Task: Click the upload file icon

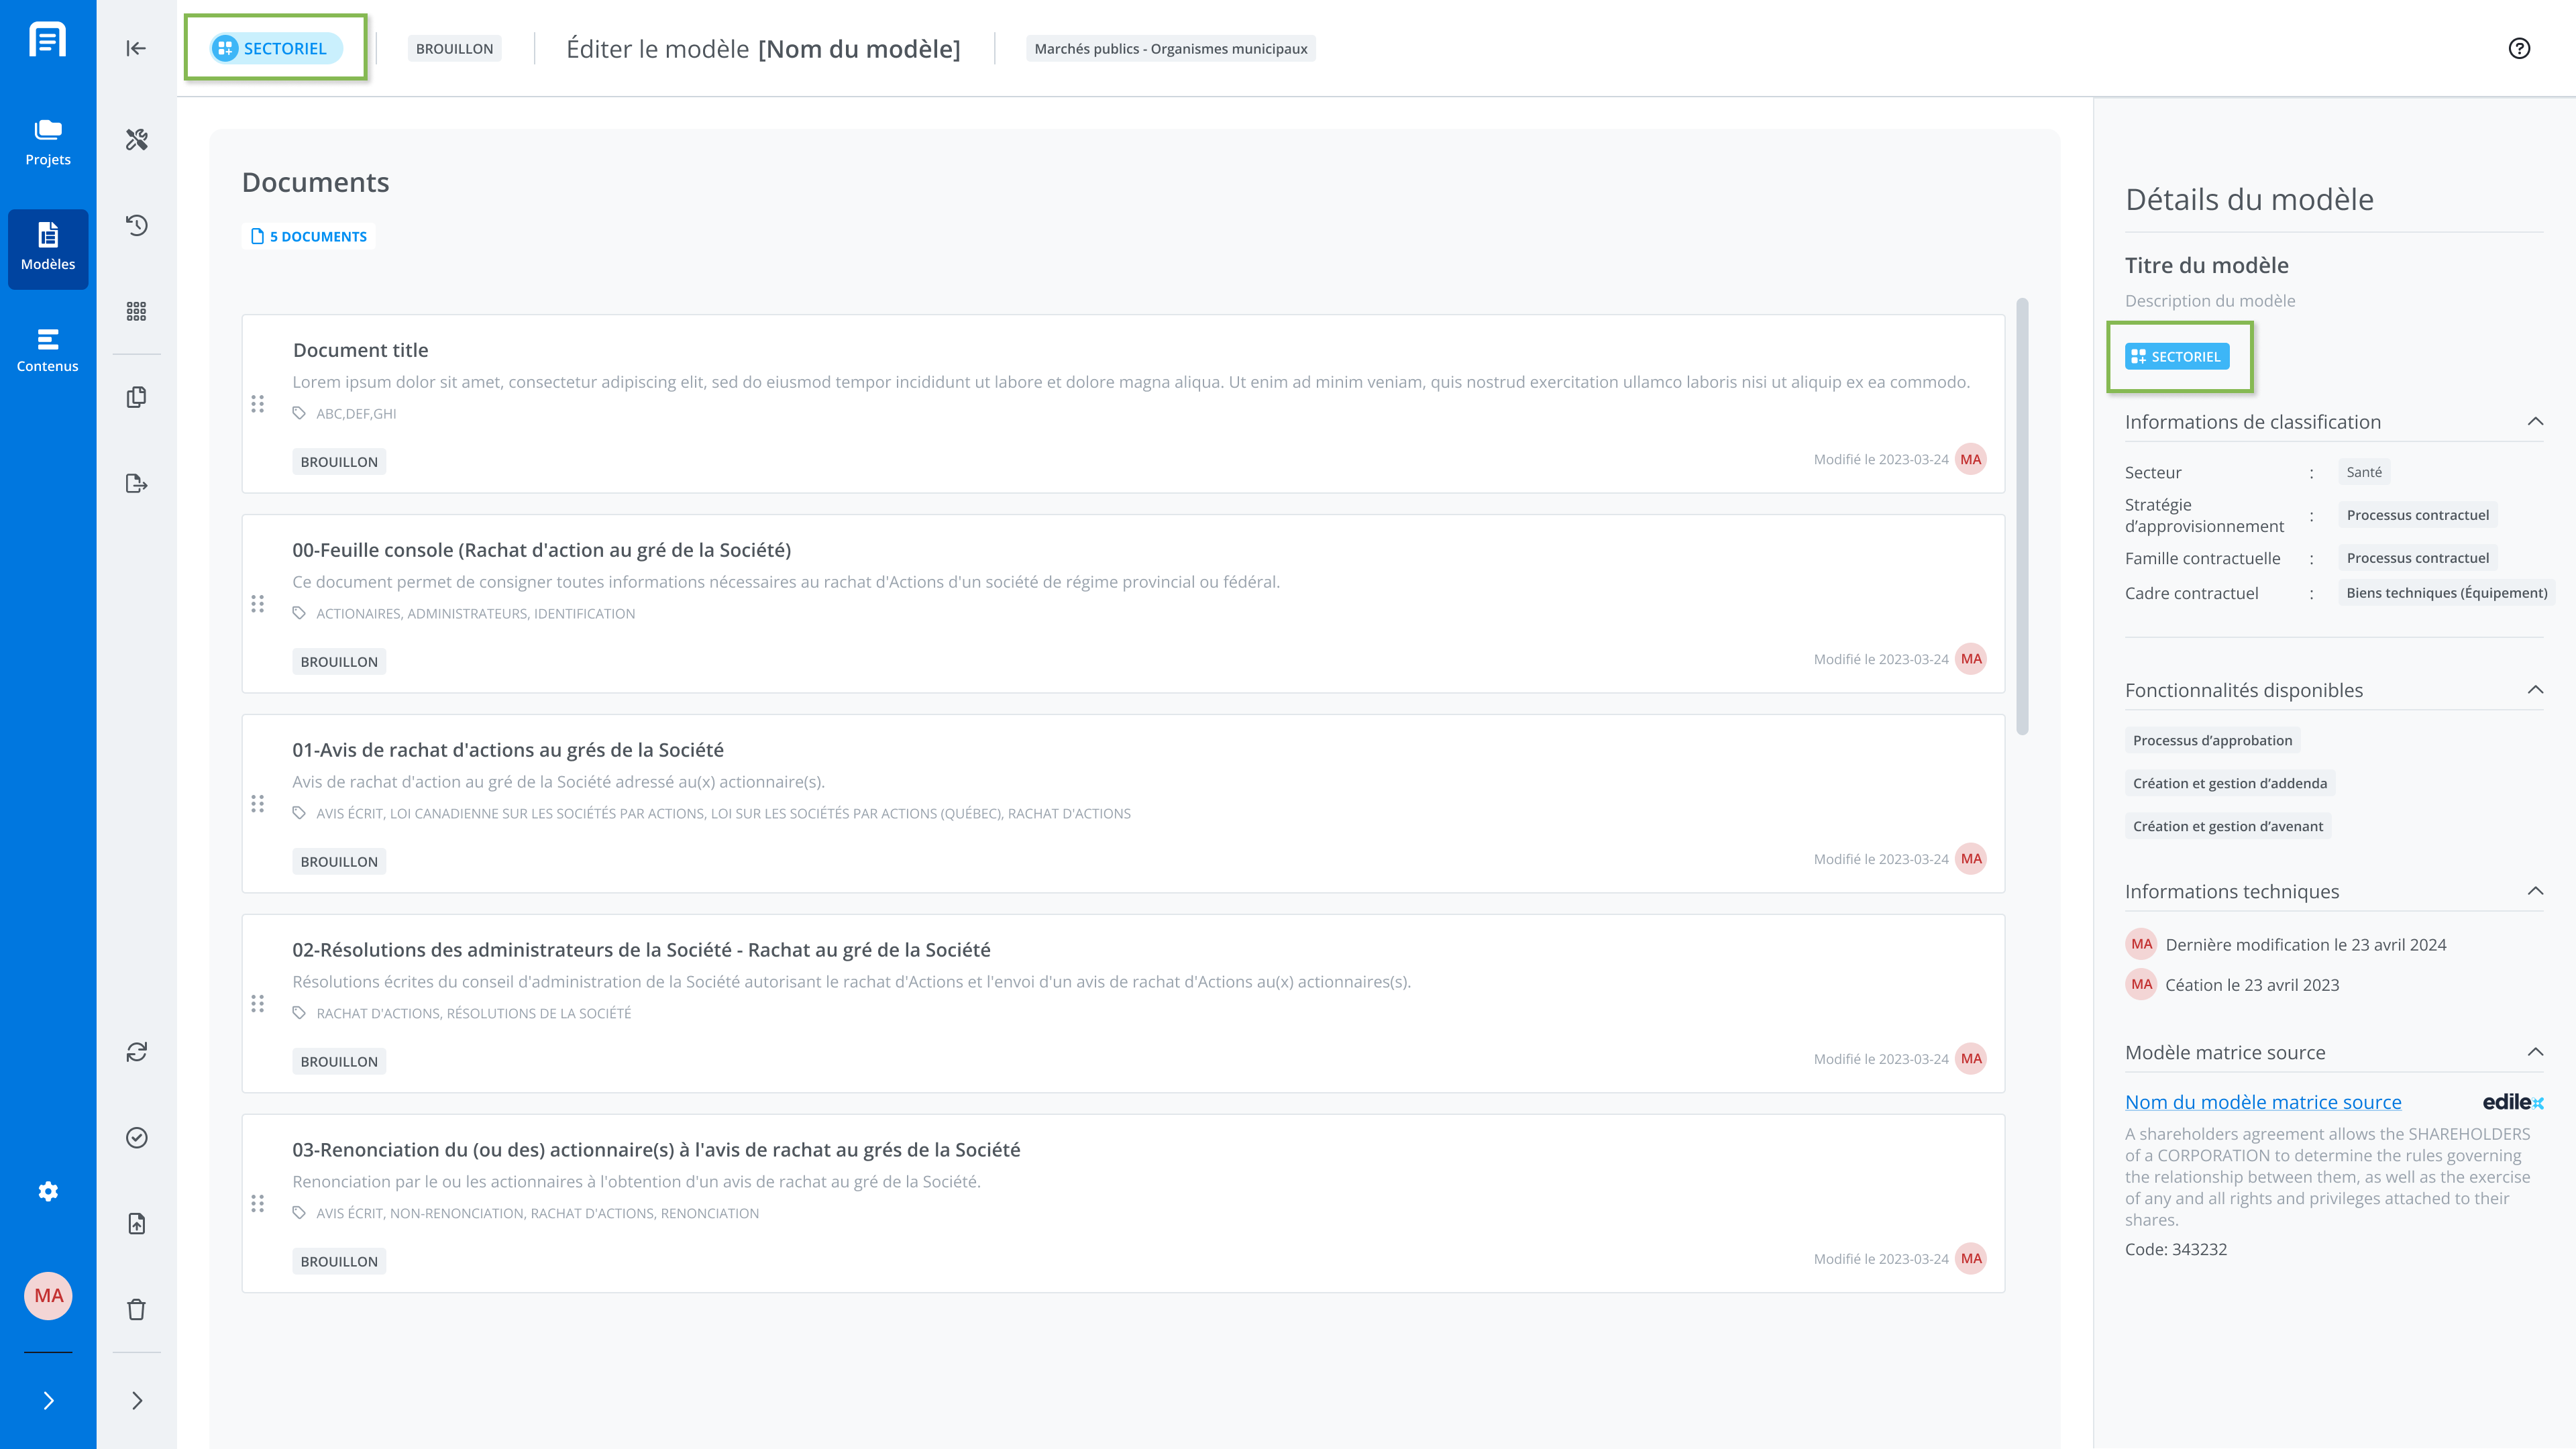Action: [137, 1224]
